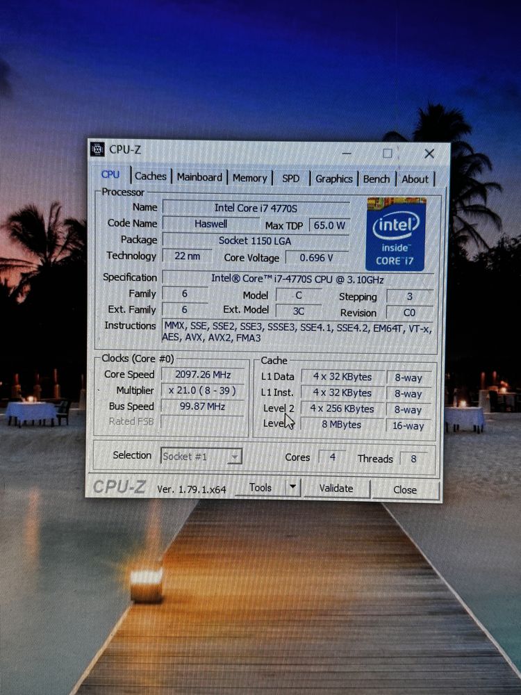Click the L1 Inst. size '4 x 32 KBytes'
Viewport: 521px width, 695px height.
pos(342,393)
